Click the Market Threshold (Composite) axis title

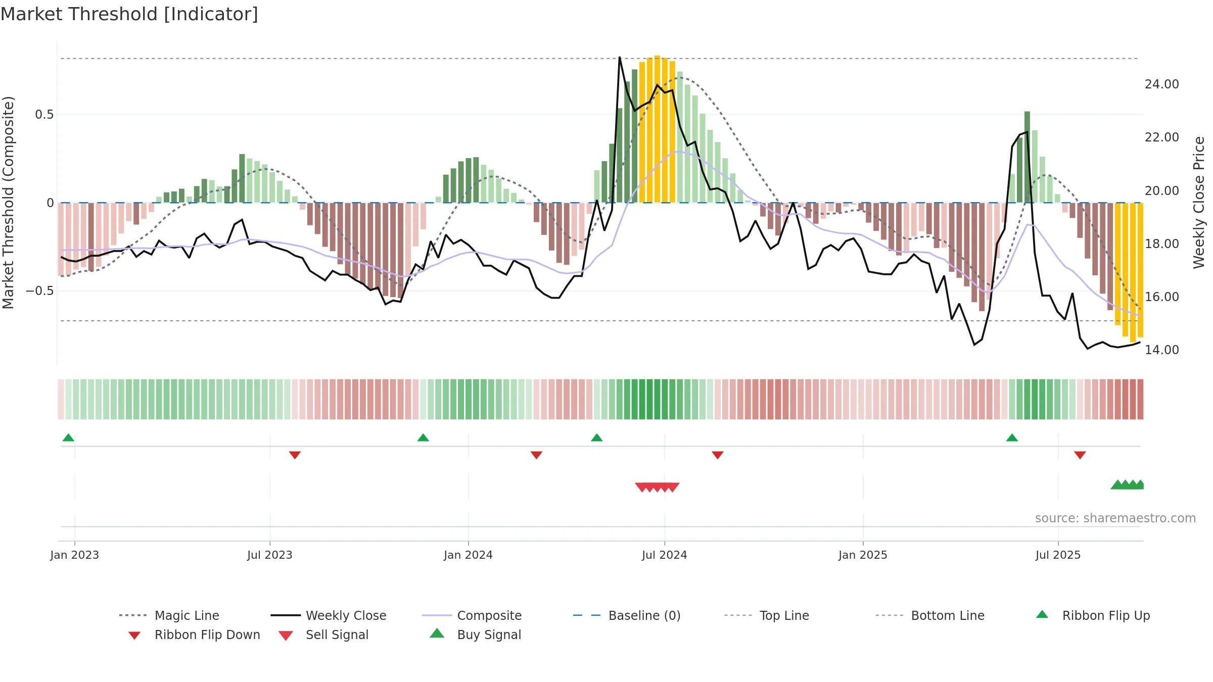(8, 203)
